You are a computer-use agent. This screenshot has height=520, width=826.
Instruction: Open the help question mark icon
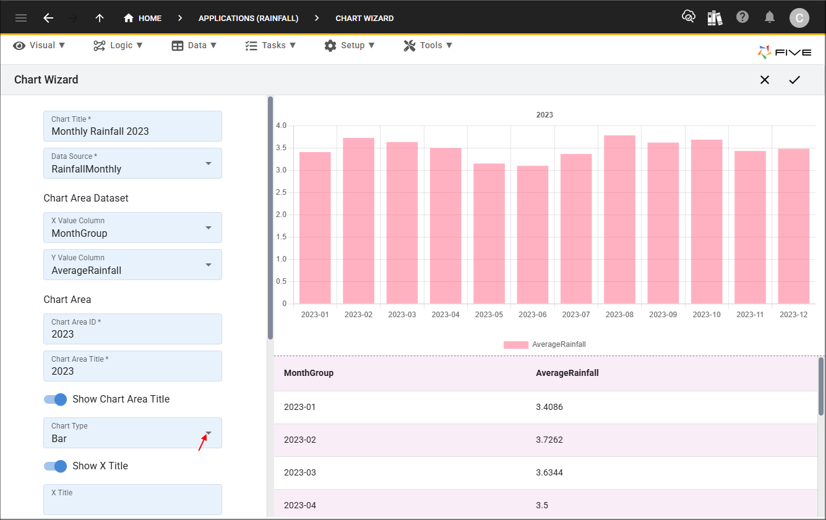[742, 17]
